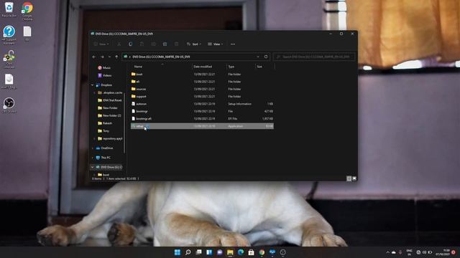Image resolution: width=460 pixels, height=258 pixels.
Task: Open the Windows Start button
Action: click(x=178, y=252)
